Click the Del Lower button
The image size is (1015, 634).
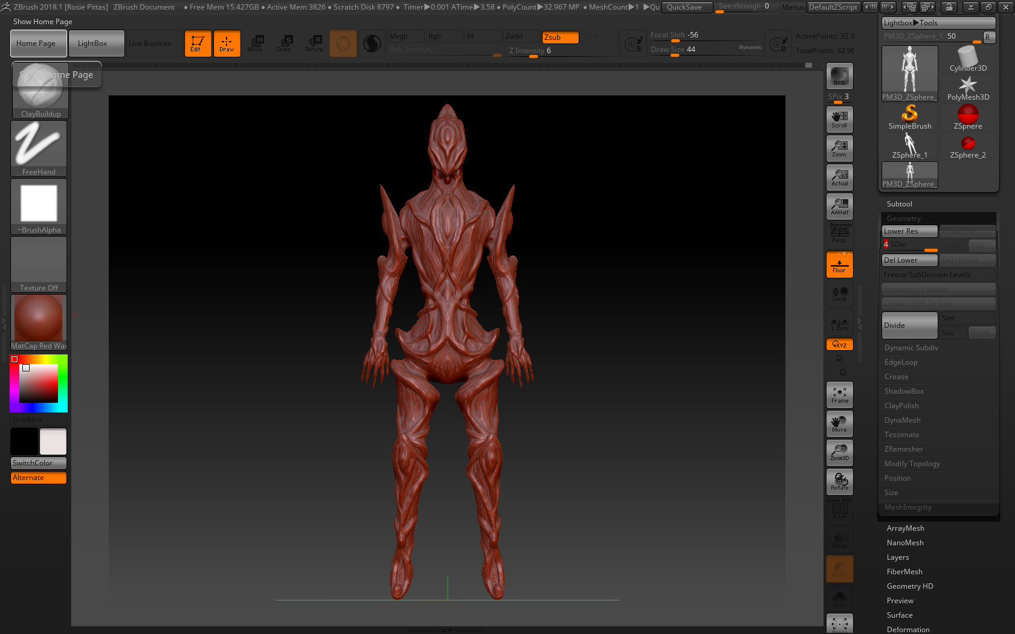tap(910, 260)
